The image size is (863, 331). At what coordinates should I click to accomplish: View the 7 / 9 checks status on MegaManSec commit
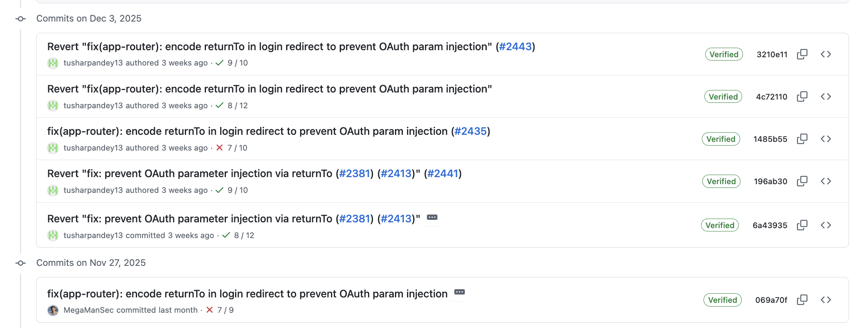(226, 310)
